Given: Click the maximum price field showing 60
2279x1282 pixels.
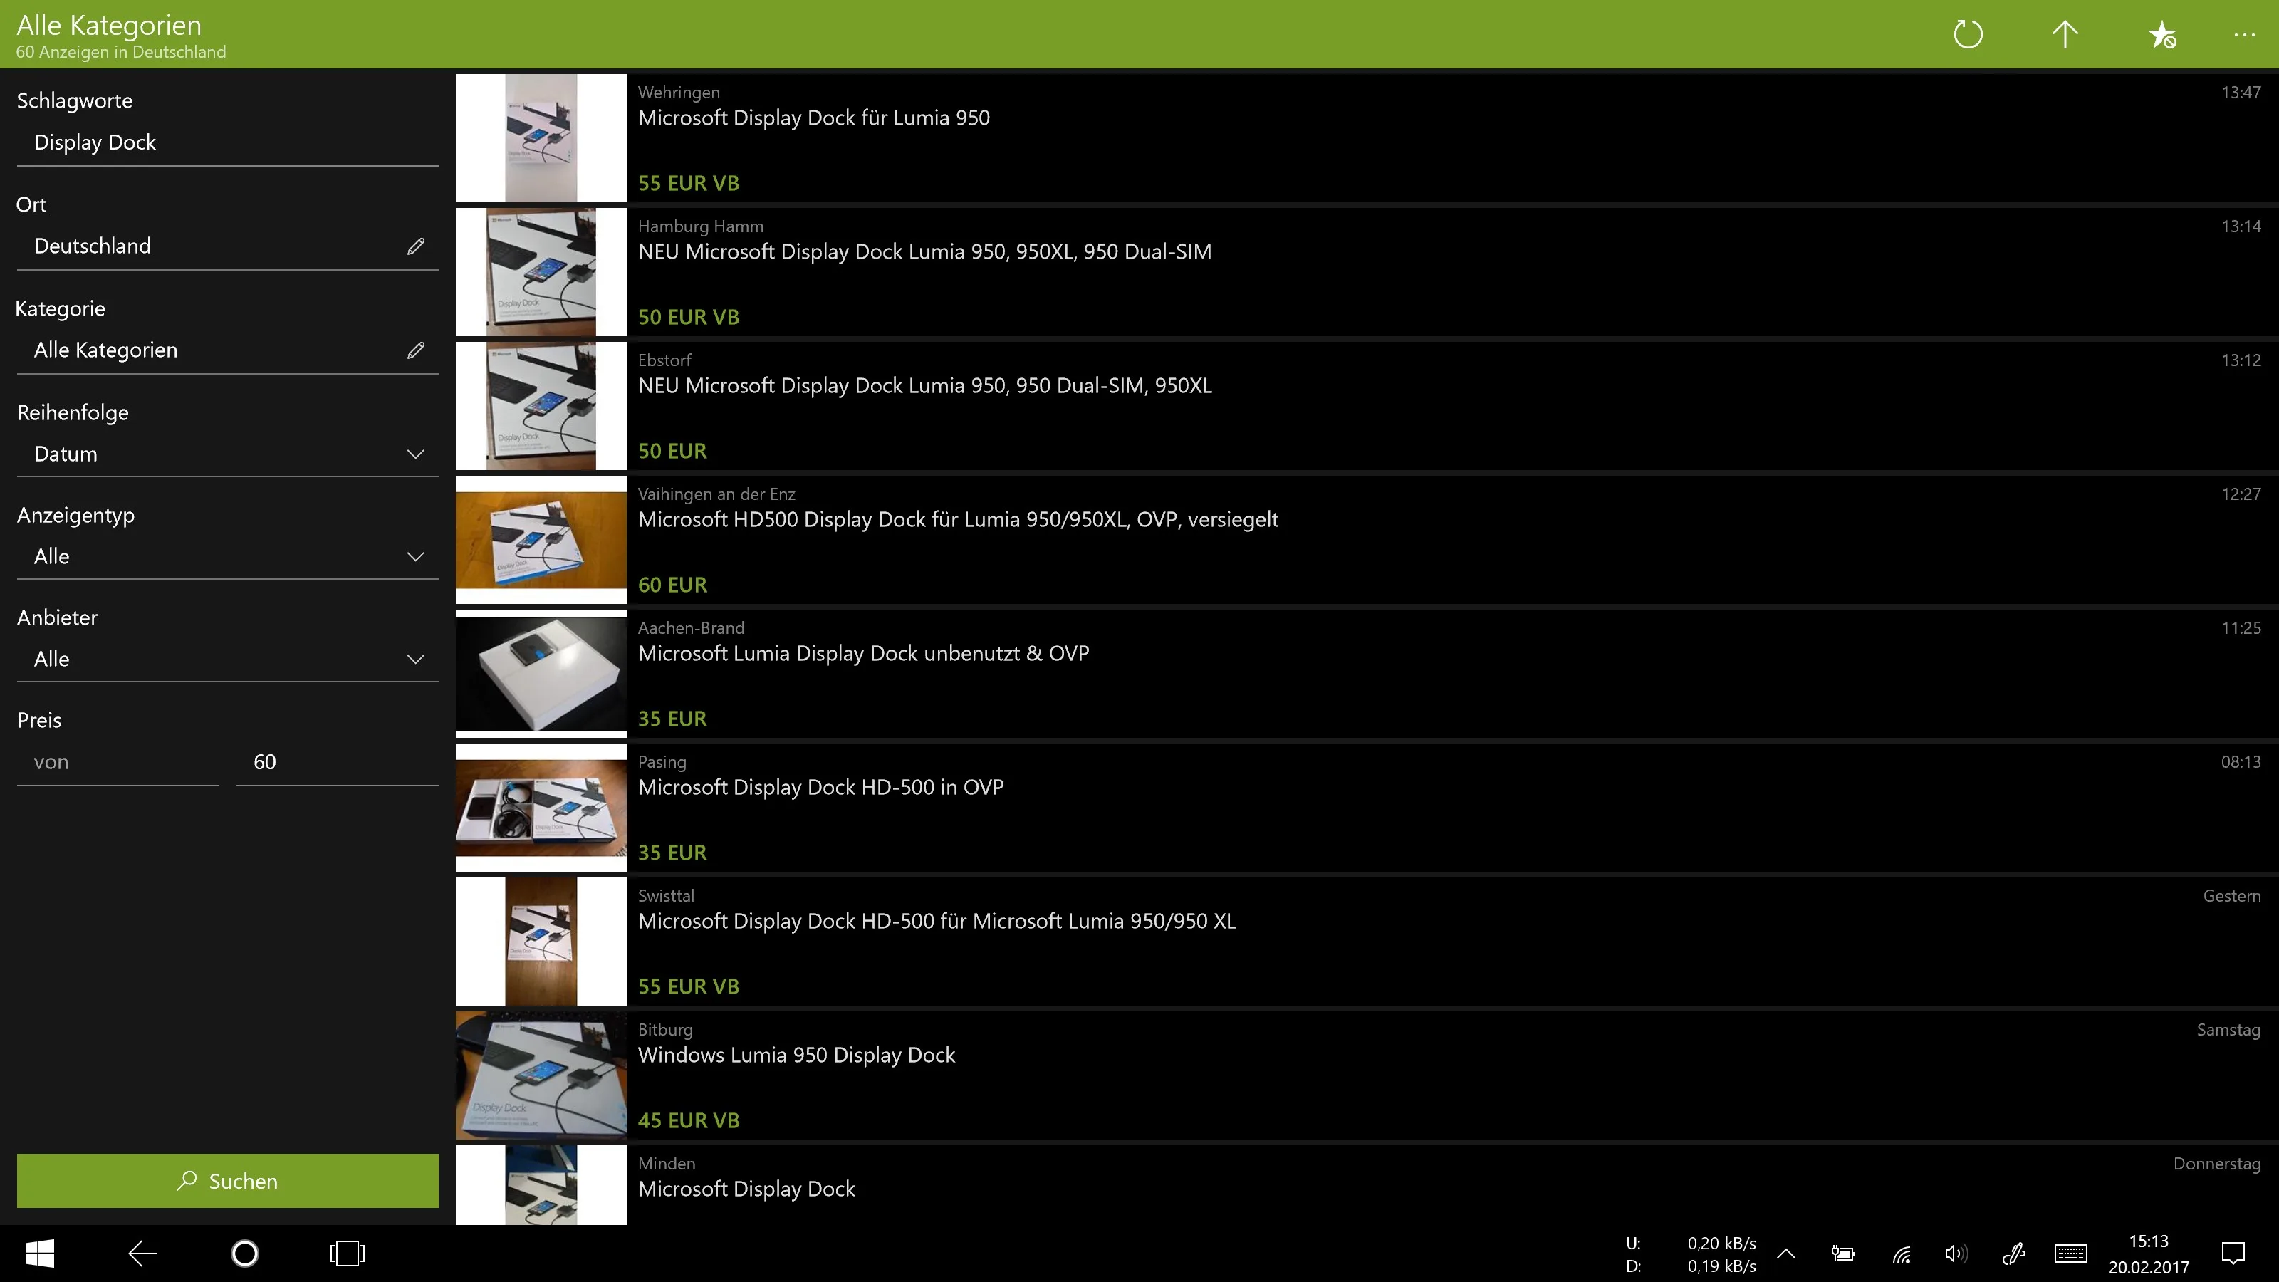Looking at the screenshot, I should [x=337, y=762].
